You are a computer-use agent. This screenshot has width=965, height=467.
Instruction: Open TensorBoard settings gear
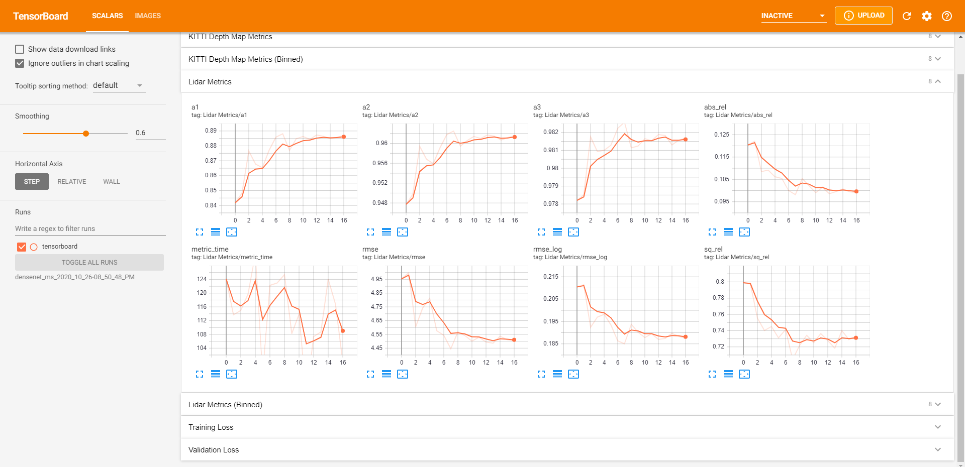[x=927, y=16]
